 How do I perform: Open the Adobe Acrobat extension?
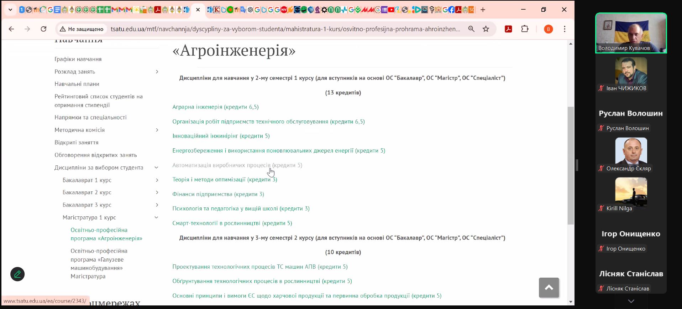click(x=508, y=29)
